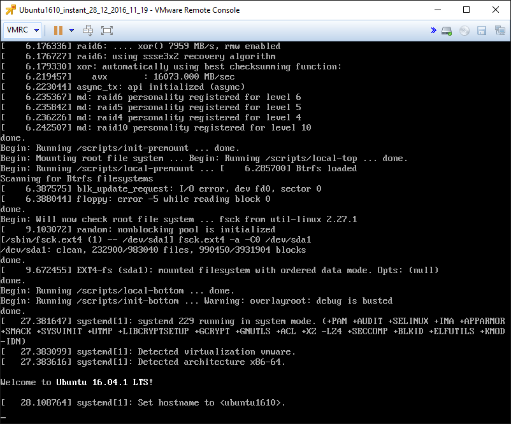
Task: Click the 'Detected architecture x86-64.' line
Action: click(143, 362)
